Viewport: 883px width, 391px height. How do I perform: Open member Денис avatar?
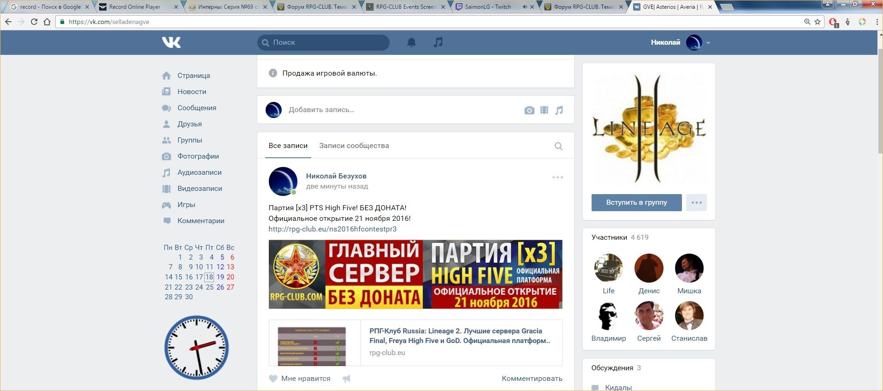(x=649, y=268)
